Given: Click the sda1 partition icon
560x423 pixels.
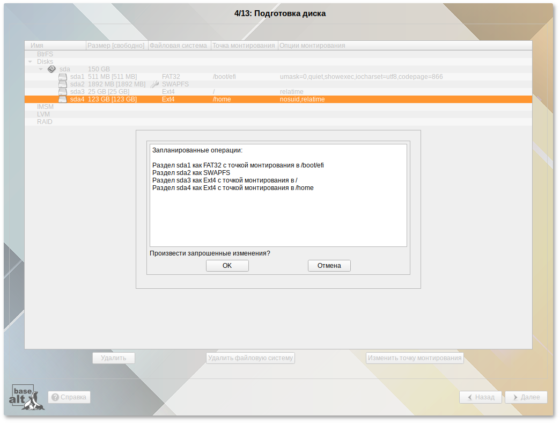Looking at the screenshot, I should [x=63, y=77].
